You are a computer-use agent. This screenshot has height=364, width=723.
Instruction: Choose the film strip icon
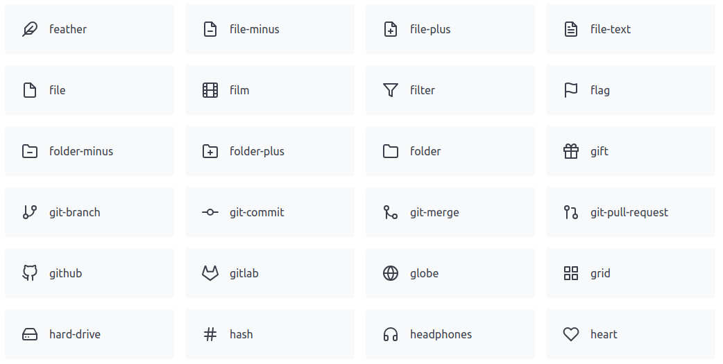click(x=210, y=90)
